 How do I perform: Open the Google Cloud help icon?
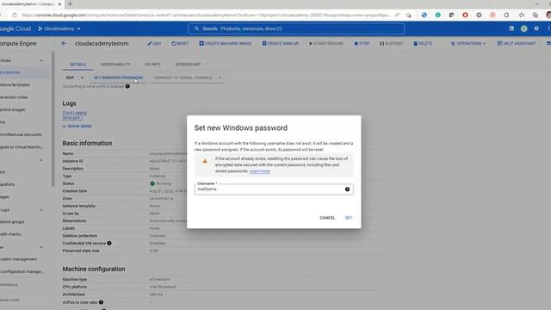(536, 28)
